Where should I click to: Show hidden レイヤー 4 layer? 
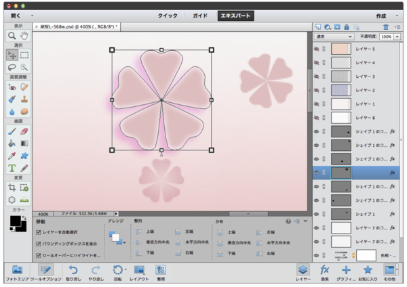(x=316, y=63)
